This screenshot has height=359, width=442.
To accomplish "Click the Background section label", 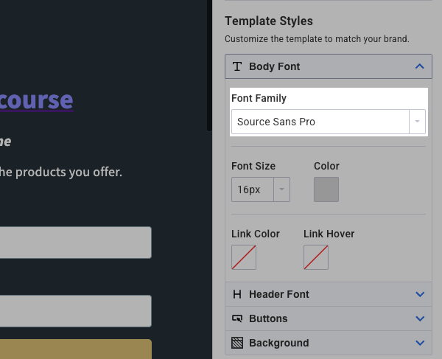I will pyautogui.click(x=279, y=343).
